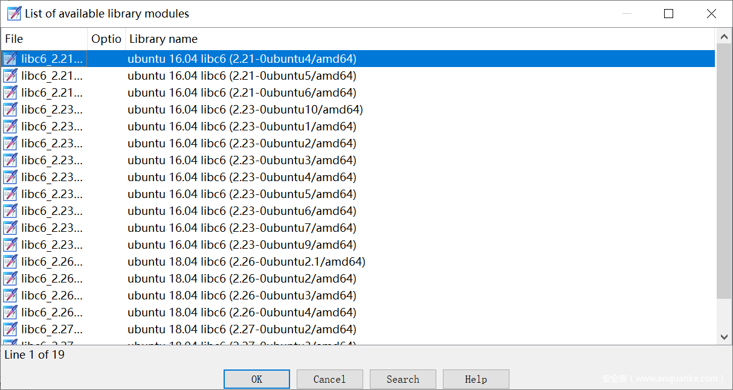Click the Optio column header

[x=106, y=39]
